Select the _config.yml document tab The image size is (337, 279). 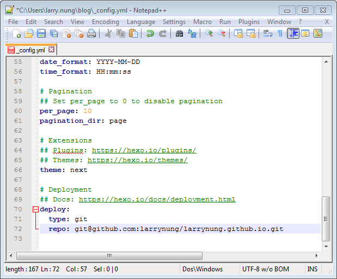click(30, 50)
